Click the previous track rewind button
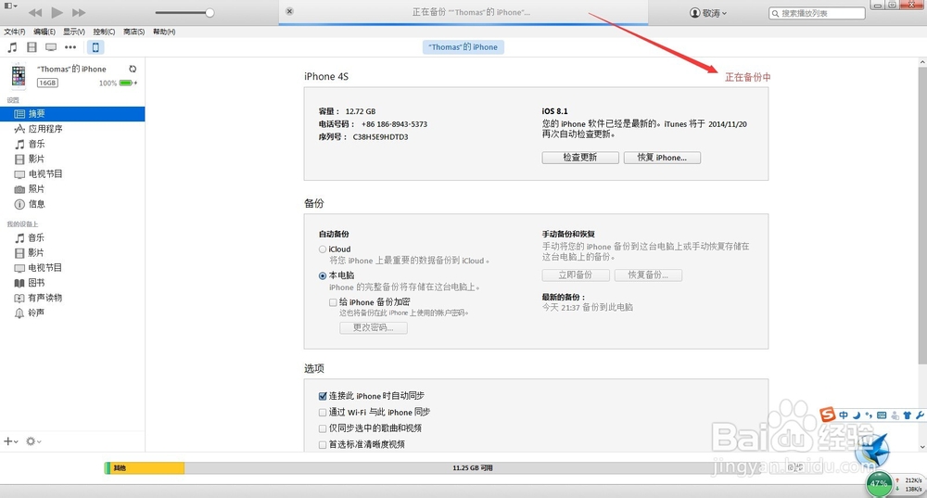This screenshot has width=927, height=498. [x=35, y=12]
